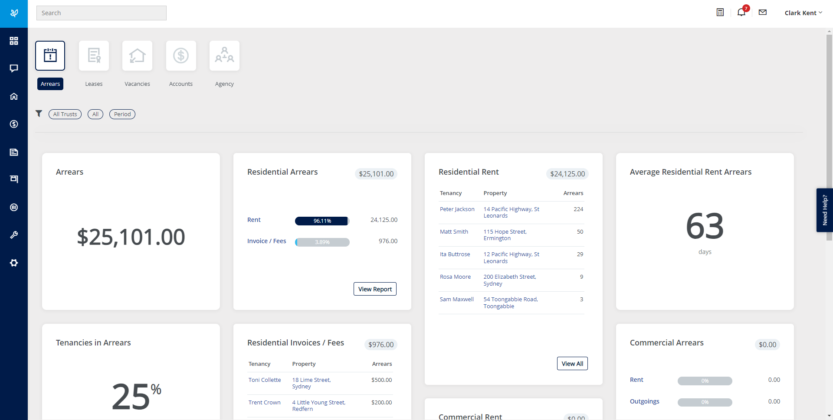Image resolution: width=833 pixels, height=420 pixels.
Task: Toggle the Arrears dashboard view
Action: coord(50,55)
